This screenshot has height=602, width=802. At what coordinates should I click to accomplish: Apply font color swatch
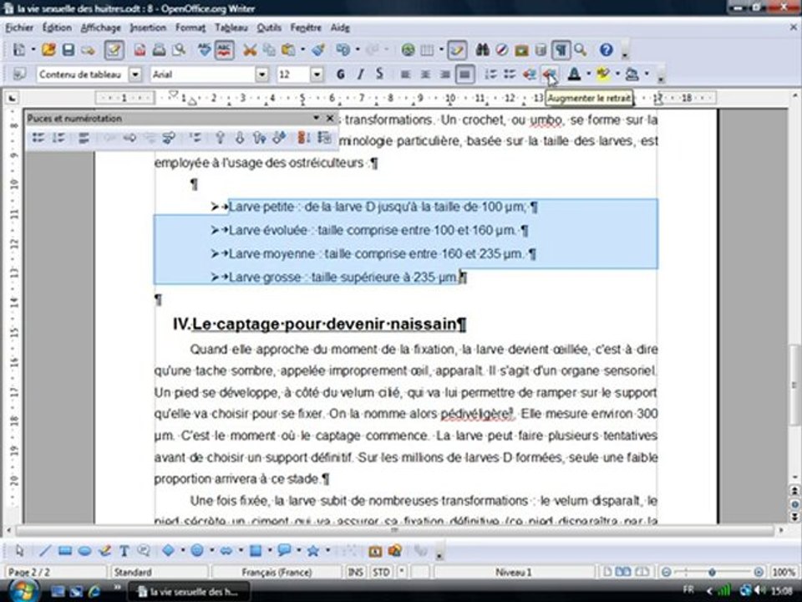tap(574, 74)
